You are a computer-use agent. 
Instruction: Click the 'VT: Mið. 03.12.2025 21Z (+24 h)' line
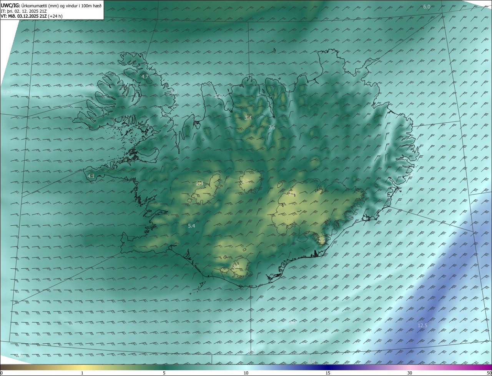[x=32, y=16]
